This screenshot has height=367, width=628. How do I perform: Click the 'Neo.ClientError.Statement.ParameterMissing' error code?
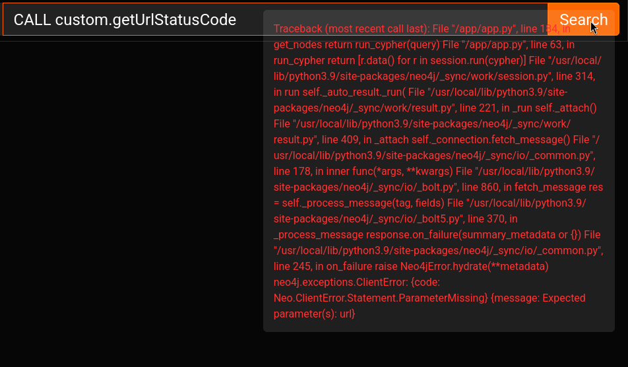[x=380, y=298]
